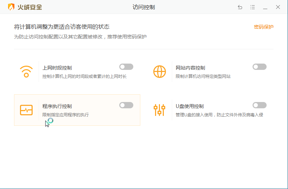Enable the 网站内容控制 toggle switch

[259, 67]
